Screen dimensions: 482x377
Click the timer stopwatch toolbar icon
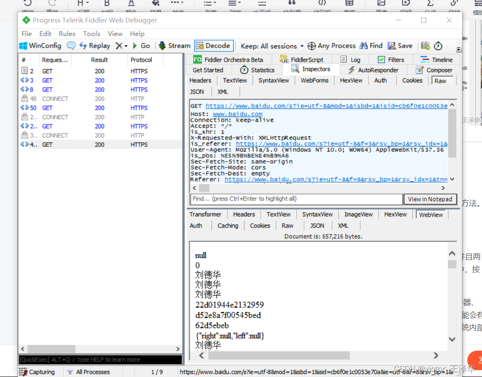point(438,46)
